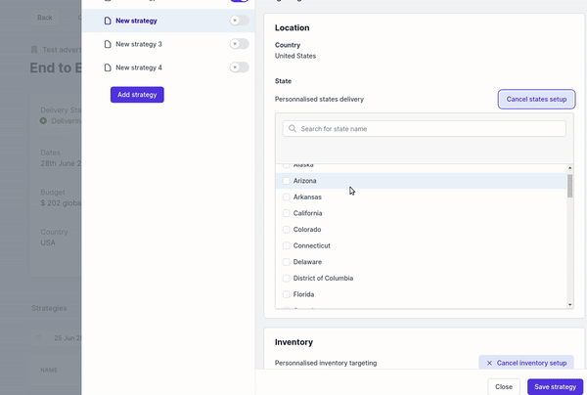Click Cancel inventory setup button
Image resolution: width=587 pixels, height=395 pixels.
(x=526, y=363)
